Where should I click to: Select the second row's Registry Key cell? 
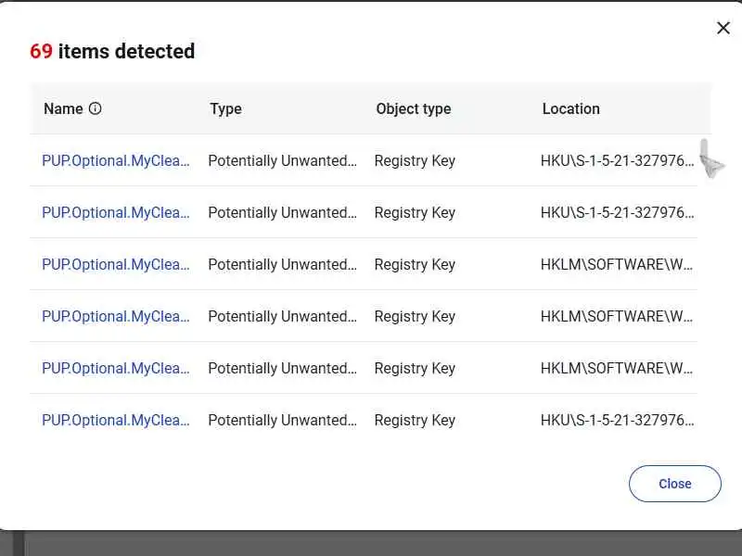point(415,212)
